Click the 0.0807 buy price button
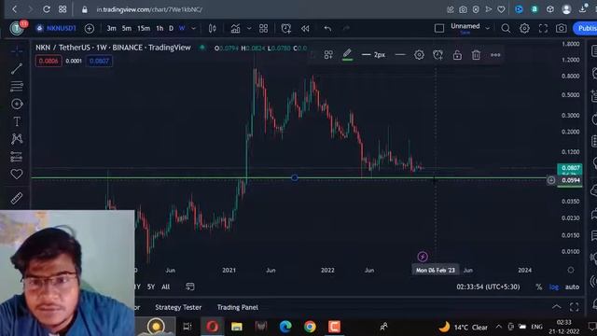Viewport: 597px width, 336px height. [x=99, y=61]
